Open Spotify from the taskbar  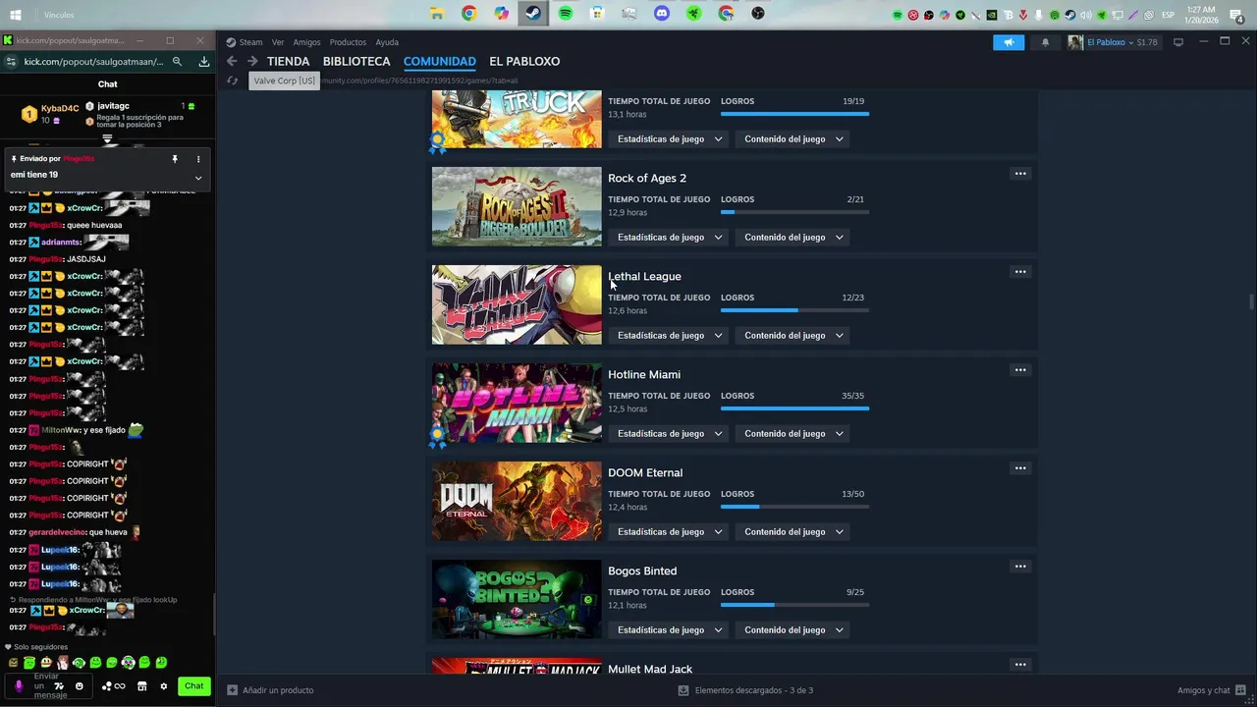click(x=566, y=14)
